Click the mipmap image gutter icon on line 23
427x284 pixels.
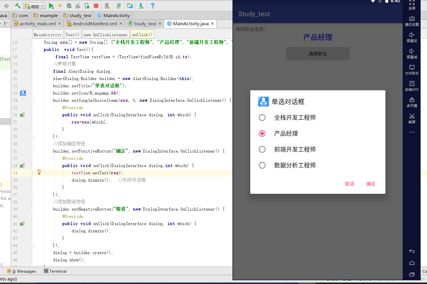coord(23,93)
